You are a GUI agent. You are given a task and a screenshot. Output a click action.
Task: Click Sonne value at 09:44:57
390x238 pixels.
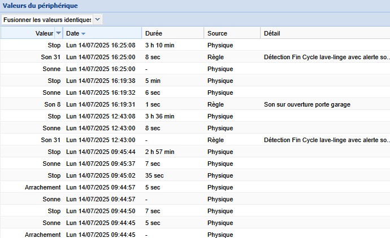51,199
